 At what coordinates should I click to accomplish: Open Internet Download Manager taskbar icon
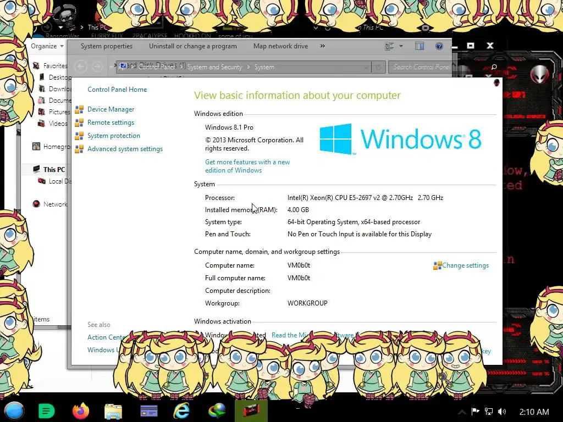217,411
